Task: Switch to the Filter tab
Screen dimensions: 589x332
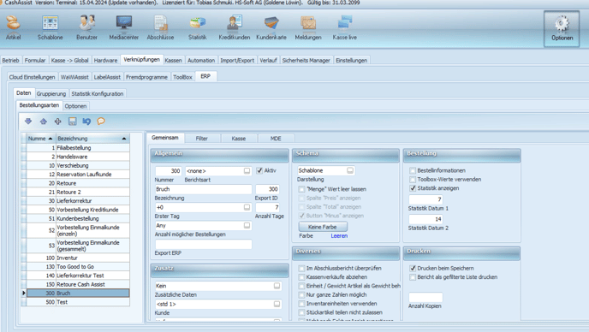Action: tap(202, 139)
